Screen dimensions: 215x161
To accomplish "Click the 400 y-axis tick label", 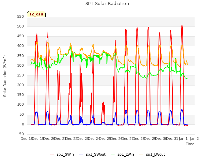I will click(x=20, y=46).
